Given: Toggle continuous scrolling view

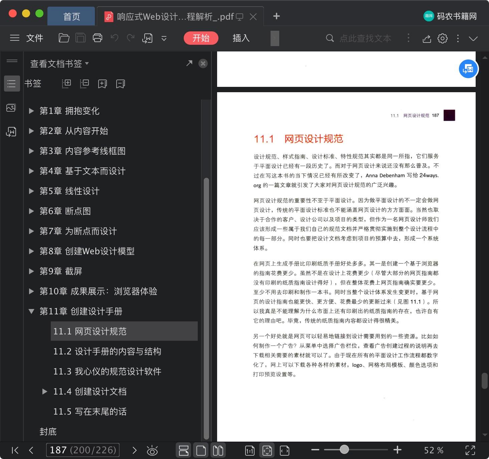Looking at the screenshot, I should point(184,450).
